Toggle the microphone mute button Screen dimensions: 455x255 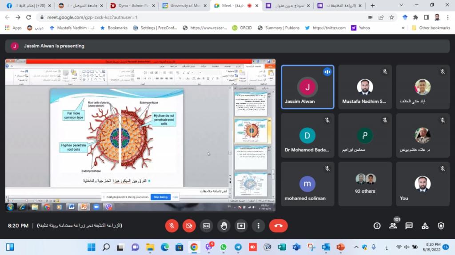pos(172,226)
